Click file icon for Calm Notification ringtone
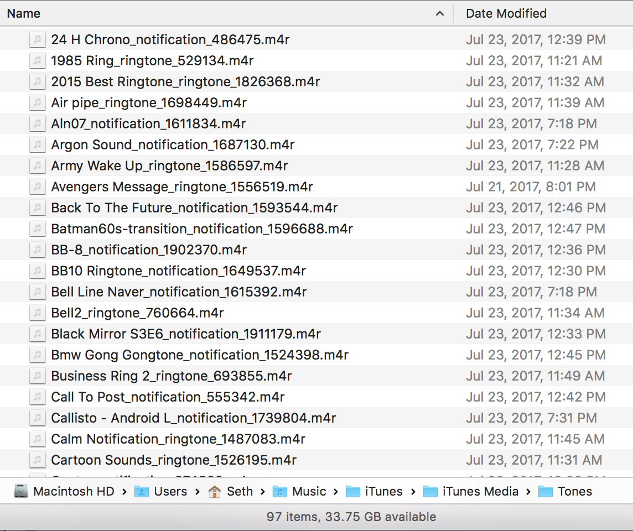 37,438
